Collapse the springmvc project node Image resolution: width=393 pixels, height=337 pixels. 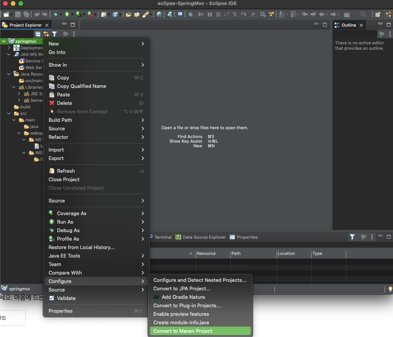[4, 41]
